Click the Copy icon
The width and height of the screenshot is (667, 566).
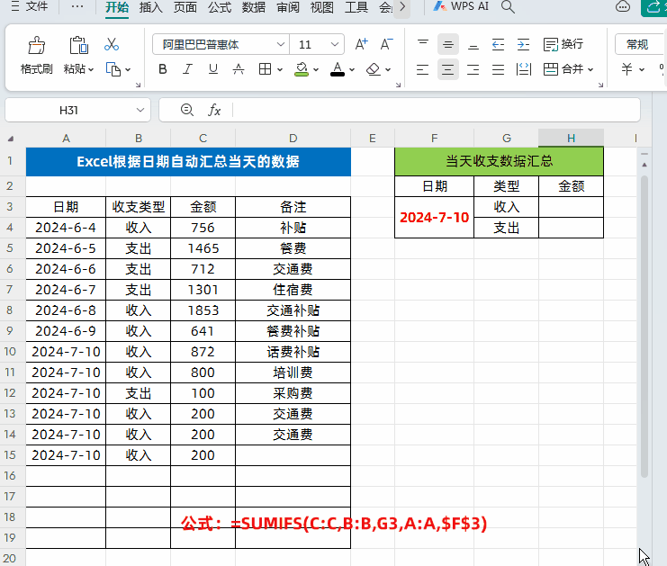pyautogui.click(x=113, y=69)
